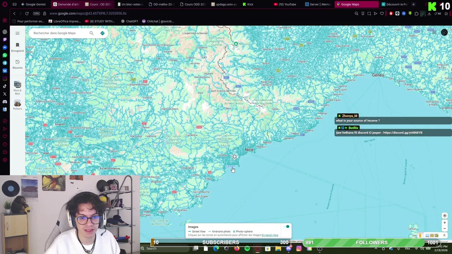Open the Google Maps hamburger menu
Screen dimensions: 452x254
(x=17, y=33)
